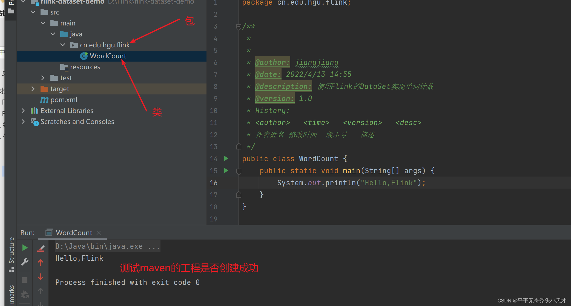This screenshot has width=571, height=306.
Task: Click the red up arrow in console toolbar
Action: pyautogui.click(x=41, y=263)
